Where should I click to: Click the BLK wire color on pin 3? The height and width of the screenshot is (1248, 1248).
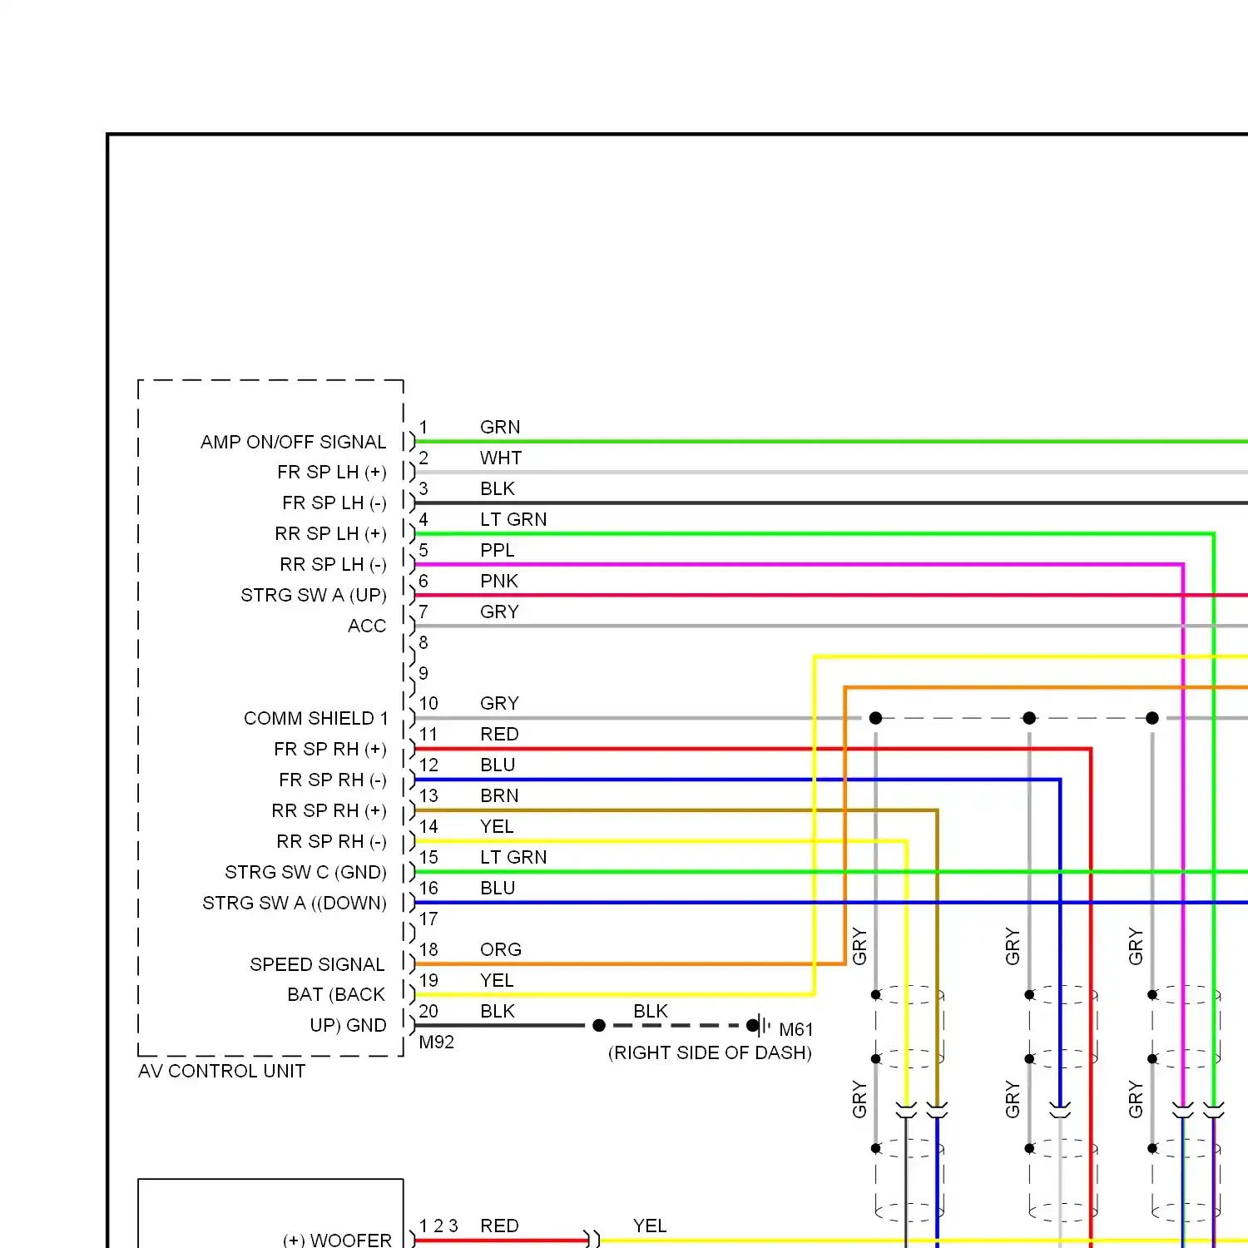click(x=498, y=488)
